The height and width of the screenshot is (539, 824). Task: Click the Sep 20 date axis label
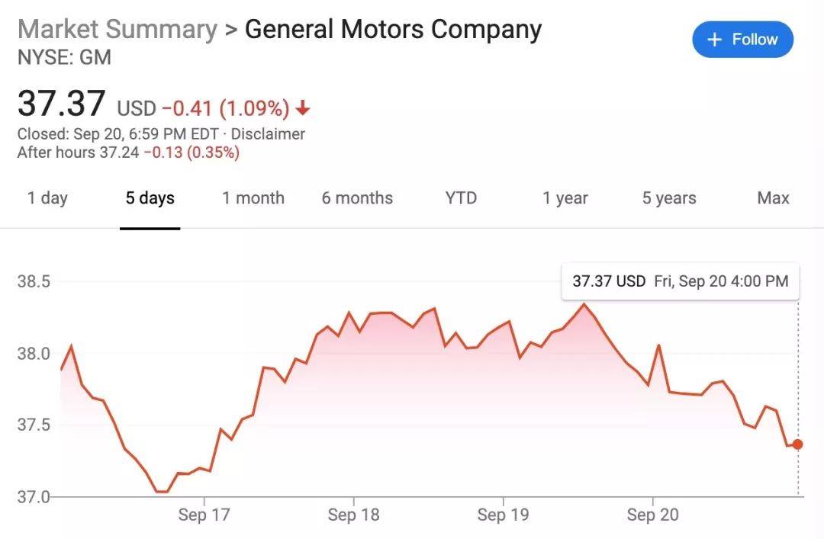652,515
